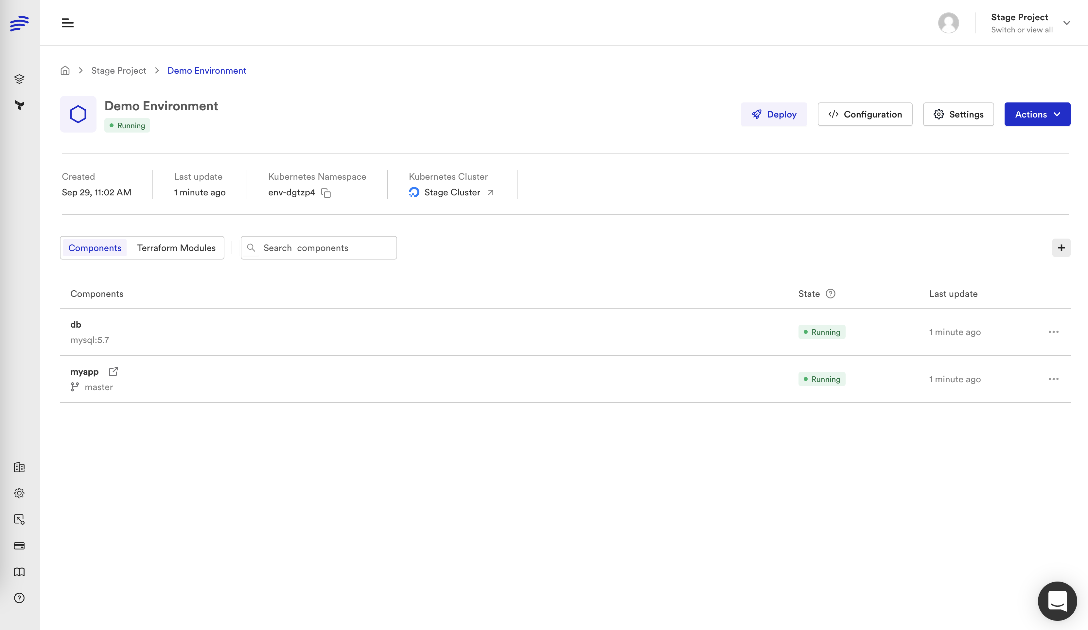This screenshot has width=1088, height=630.
Task: Switch to the Terraform Modules tab
Action: point(176,248)
